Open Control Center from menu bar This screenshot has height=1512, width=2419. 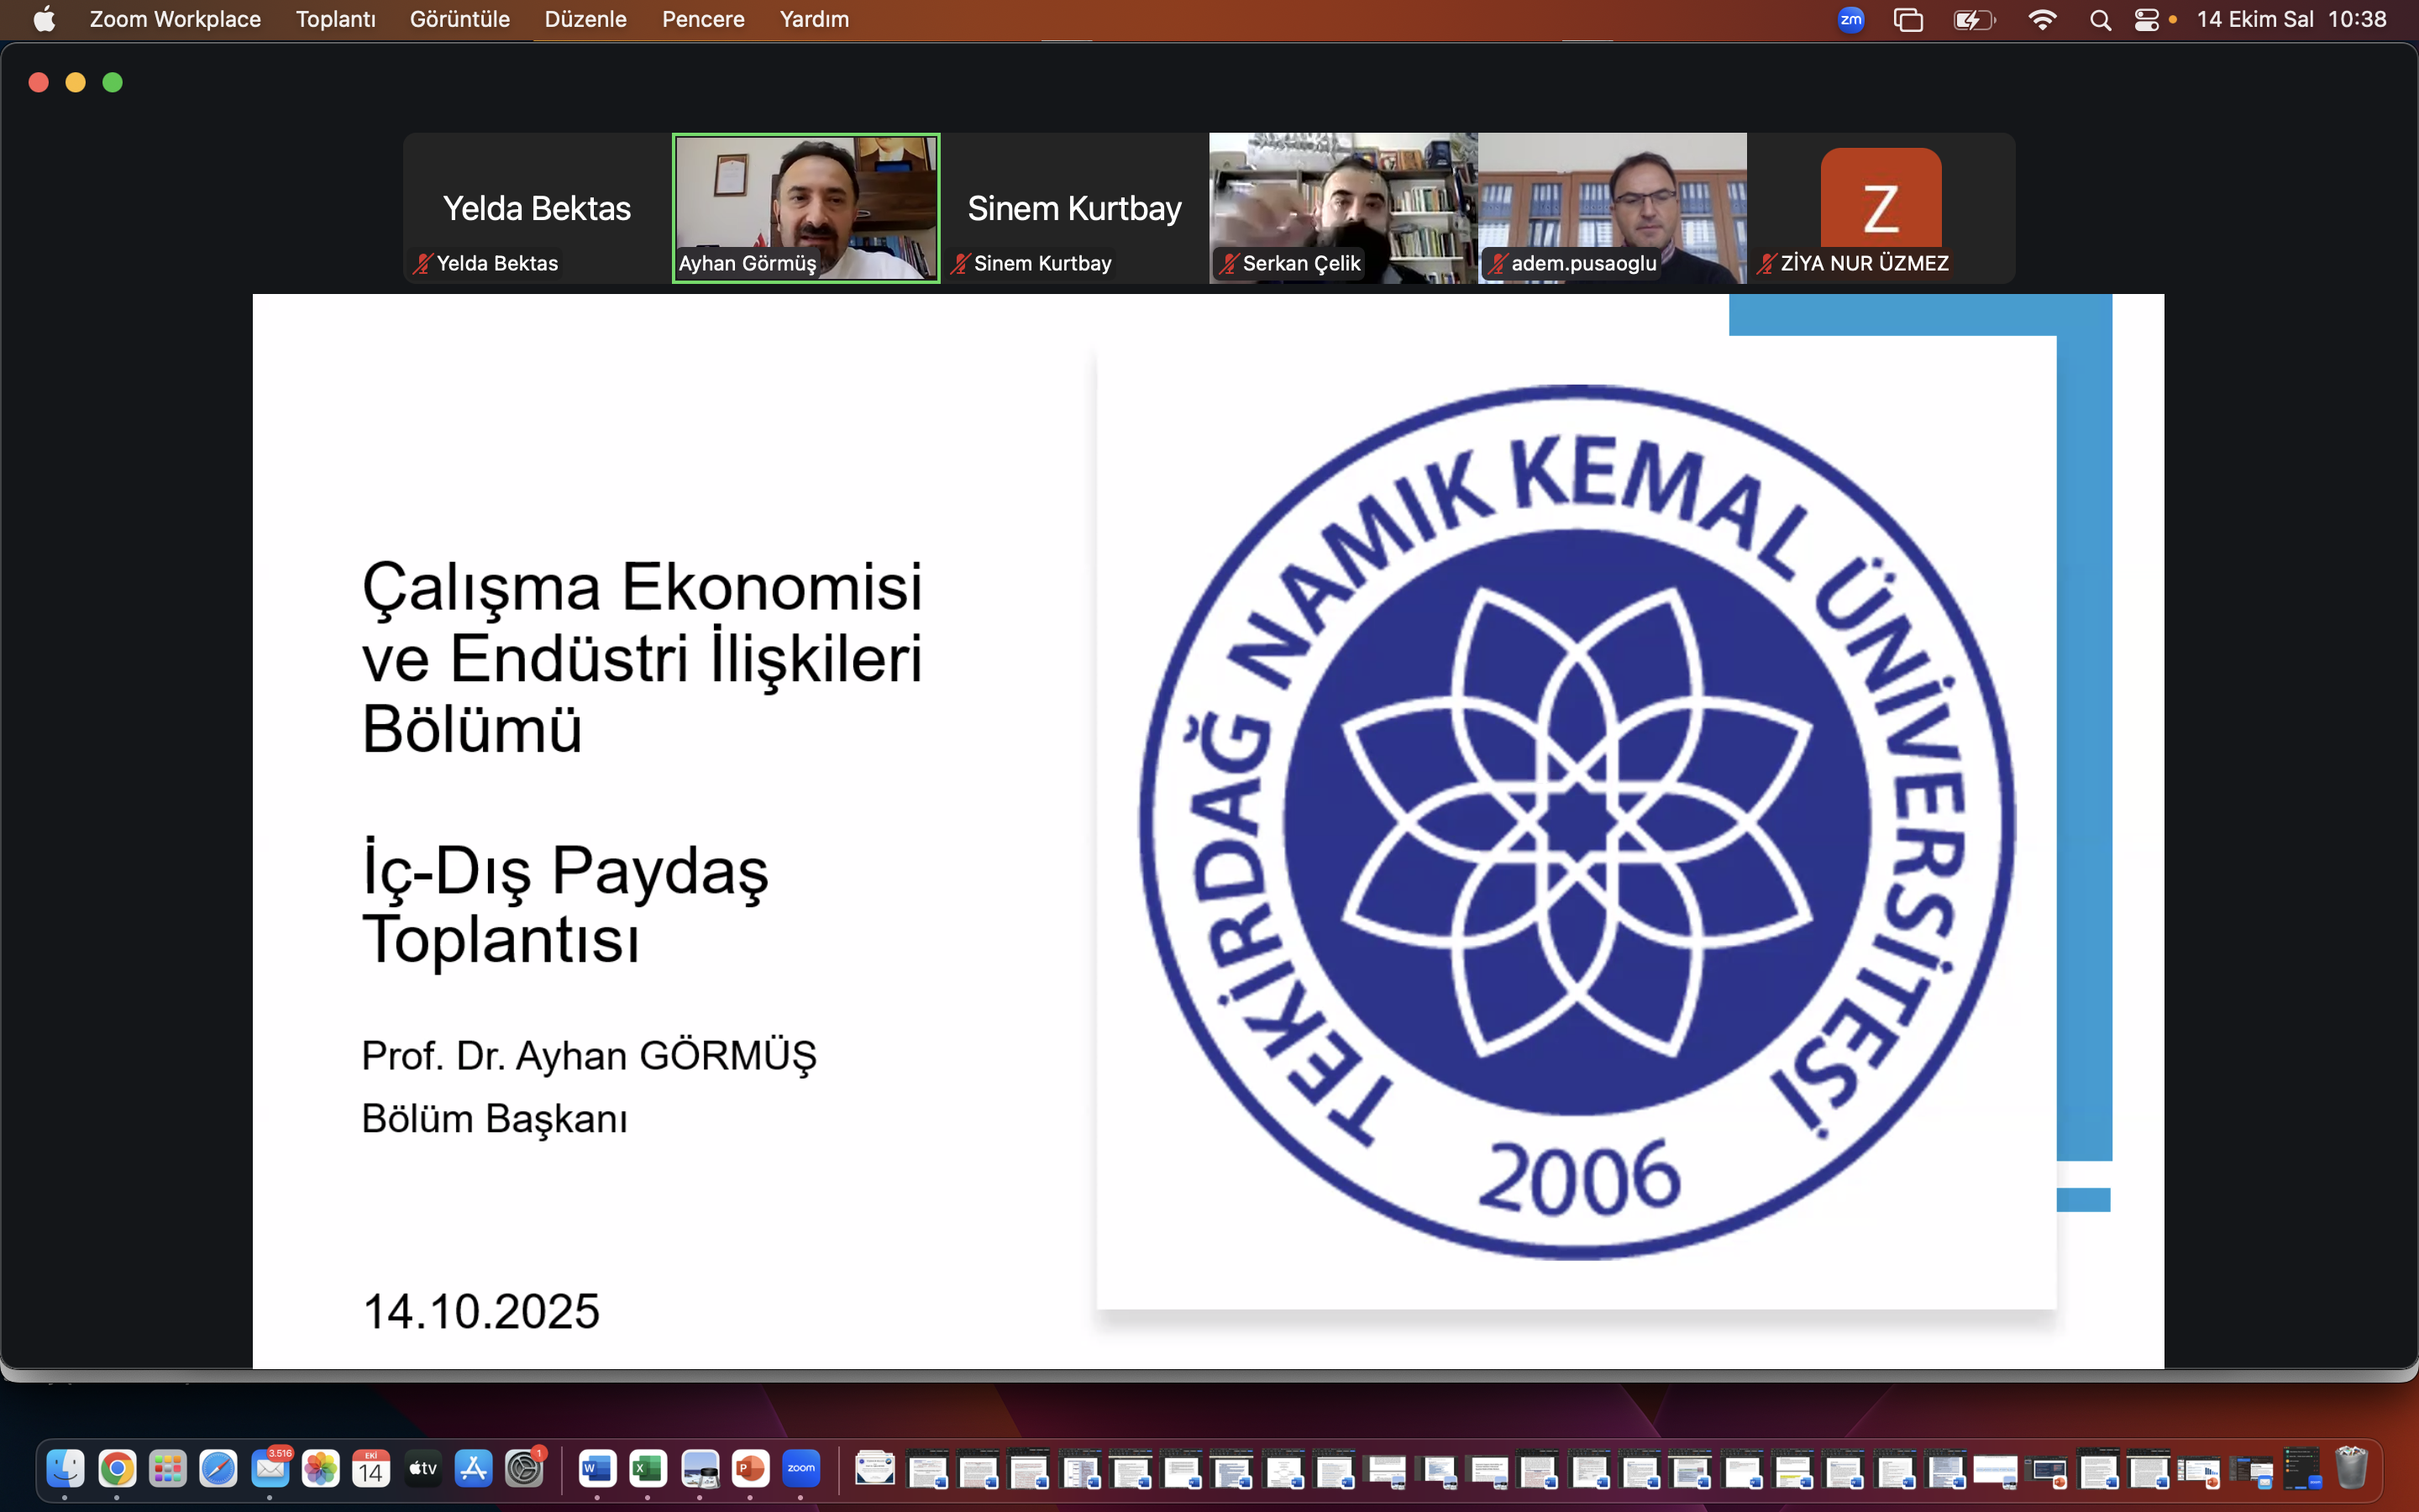[x=2146, y=20]
